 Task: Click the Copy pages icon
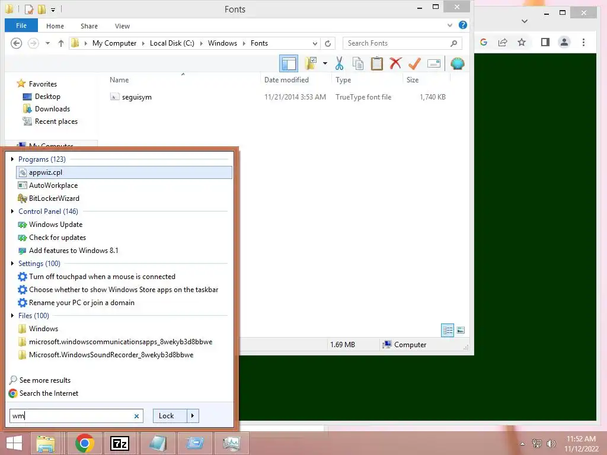358,63
